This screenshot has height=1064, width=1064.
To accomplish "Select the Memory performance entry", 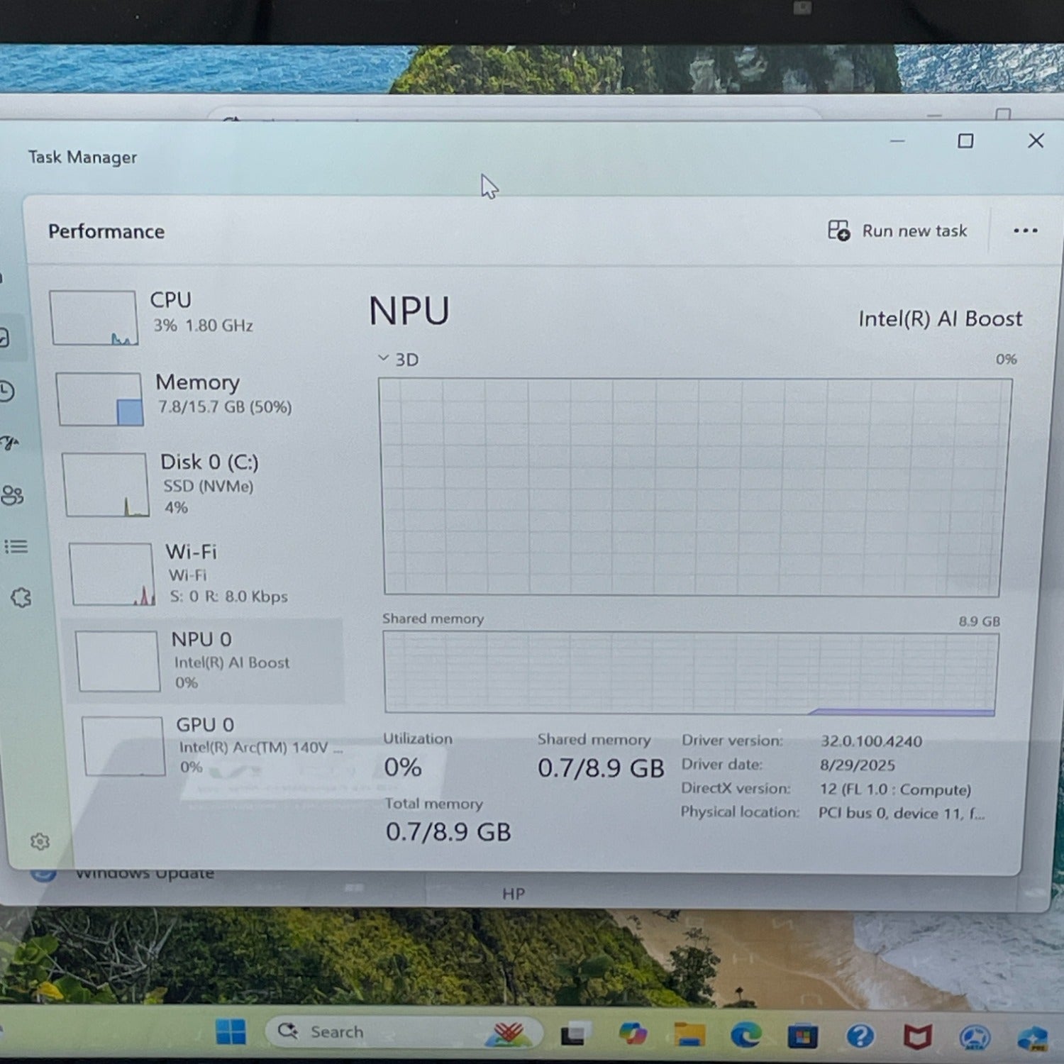I will pyautogui.click(x=199, y=398).
